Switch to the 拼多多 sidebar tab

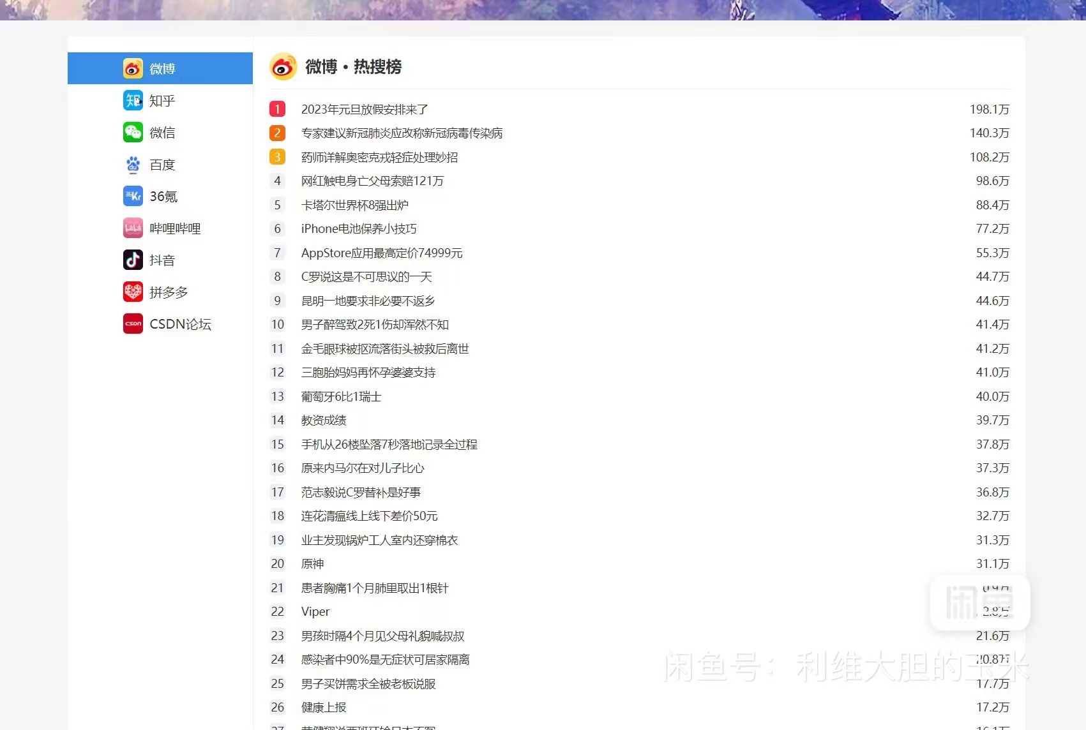[x=160, y=292]
